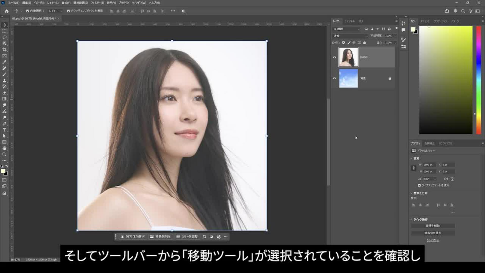Open the フィルター menu
This screenshot has height=273, width=485.
pos(97,3)
